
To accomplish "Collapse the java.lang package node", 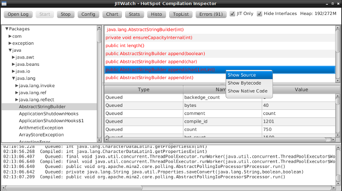I will pos(13,79).
